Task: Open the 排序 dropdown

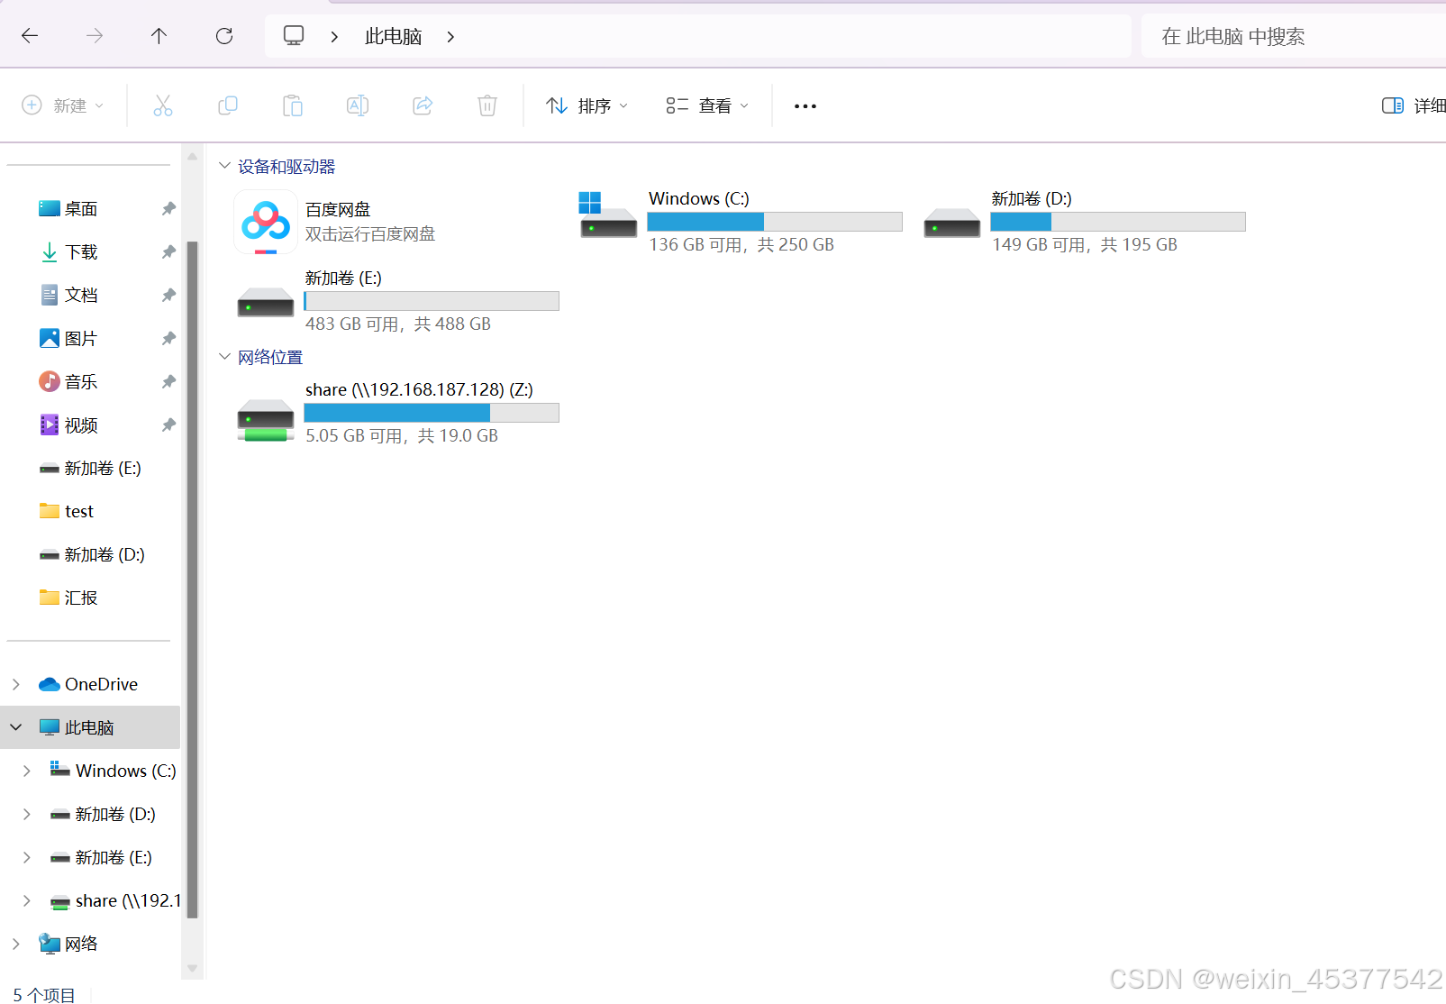Action: point(587,105)
